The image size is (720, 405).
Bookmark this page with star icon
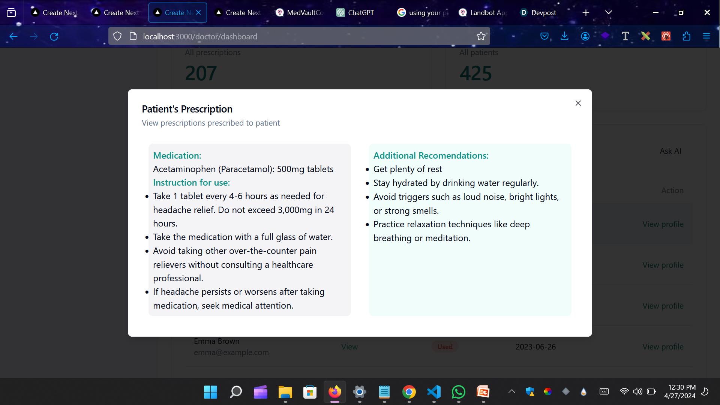pyautogui.click(x=481, y=36)
